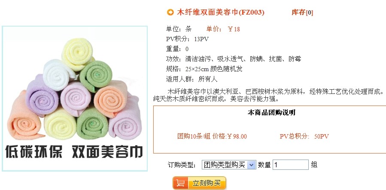Click the 立刻购买 buy now button
Viewport: 386px width, 190px height.
click(199, 183)
